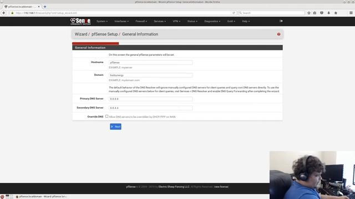The image size is (355, 199).
Task: Click the Firefox home icon
Action: coord(336,13)
